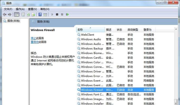
Task: Click the gear icon of Windows CardS... row
Action: click(x=79, y=57)
